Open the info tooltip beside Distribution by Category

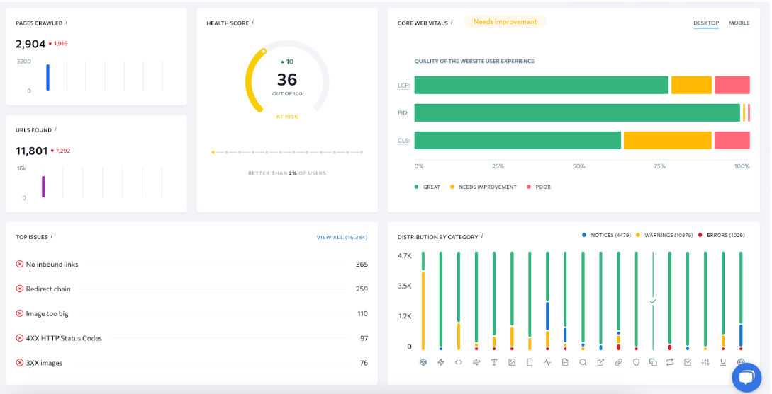[482, 236]
